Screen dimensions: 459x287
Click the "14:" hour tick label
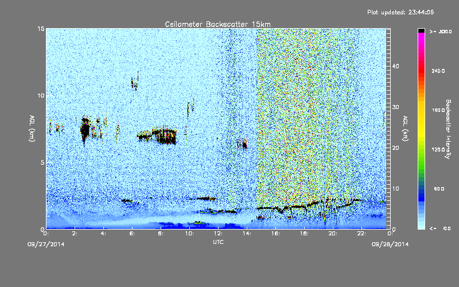pyautogui.click(x=247, y=234)
